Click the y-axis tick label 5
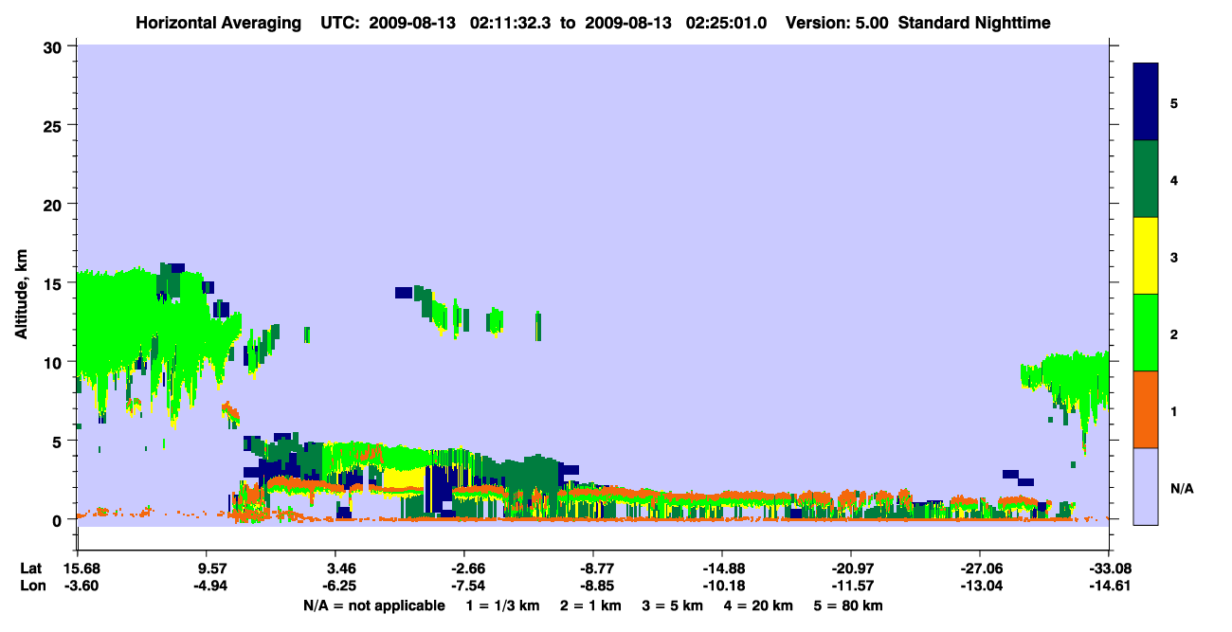Image resolution: width=1232 pixels, height=632 pixels. [x=59, y=441]
